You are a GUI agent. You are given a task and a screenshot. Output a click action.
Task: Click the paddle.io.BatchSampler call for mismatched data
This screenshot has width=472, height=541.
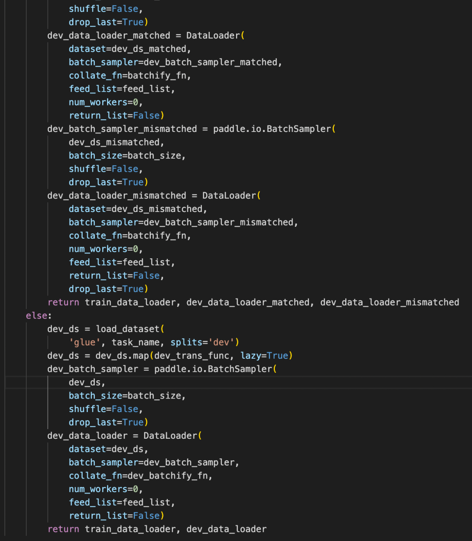273,128
